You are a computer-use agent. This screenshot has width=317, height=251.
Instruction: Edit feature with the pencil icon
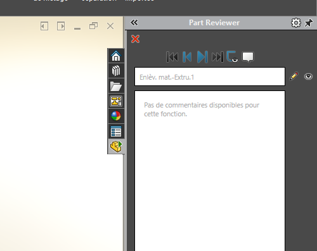point(294,77)
